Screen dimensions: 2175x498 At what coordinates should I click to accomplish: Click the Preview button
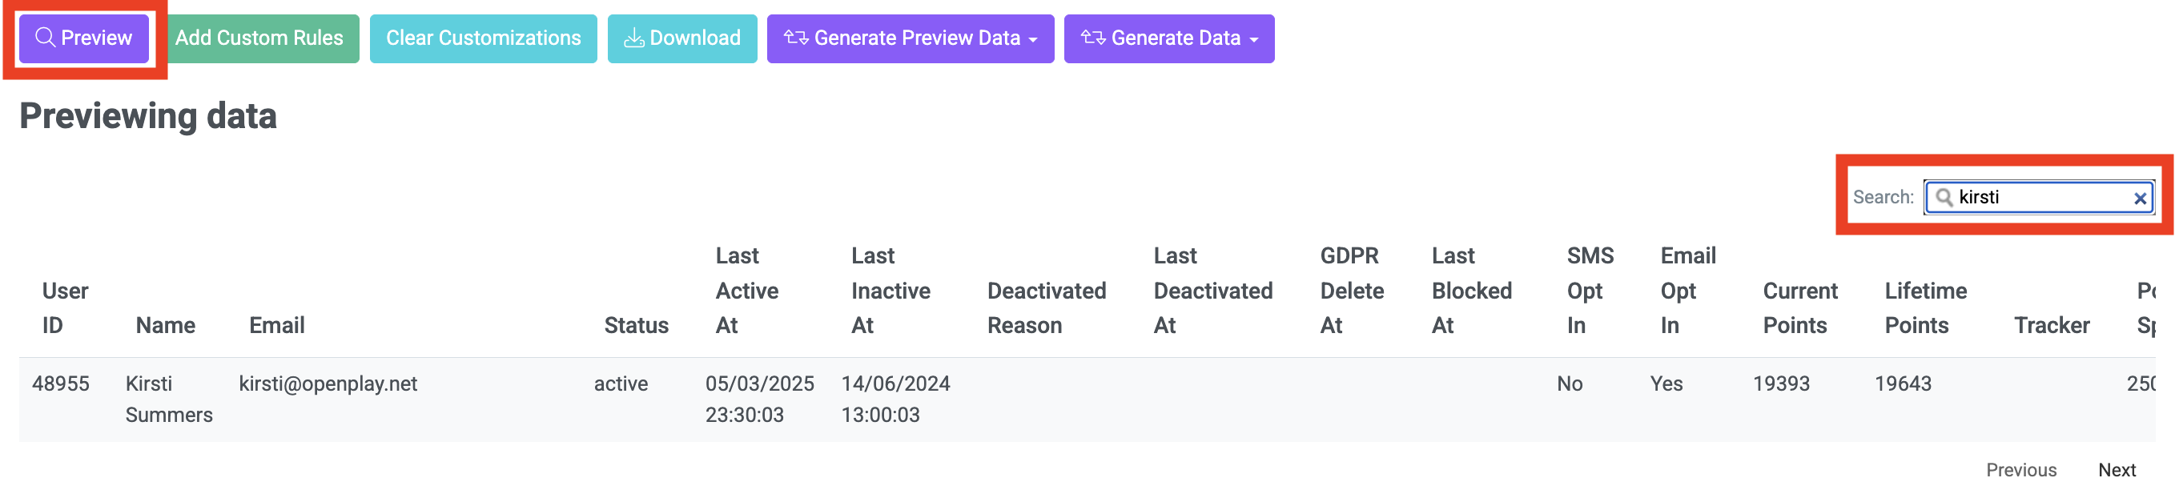click(83, 38)
